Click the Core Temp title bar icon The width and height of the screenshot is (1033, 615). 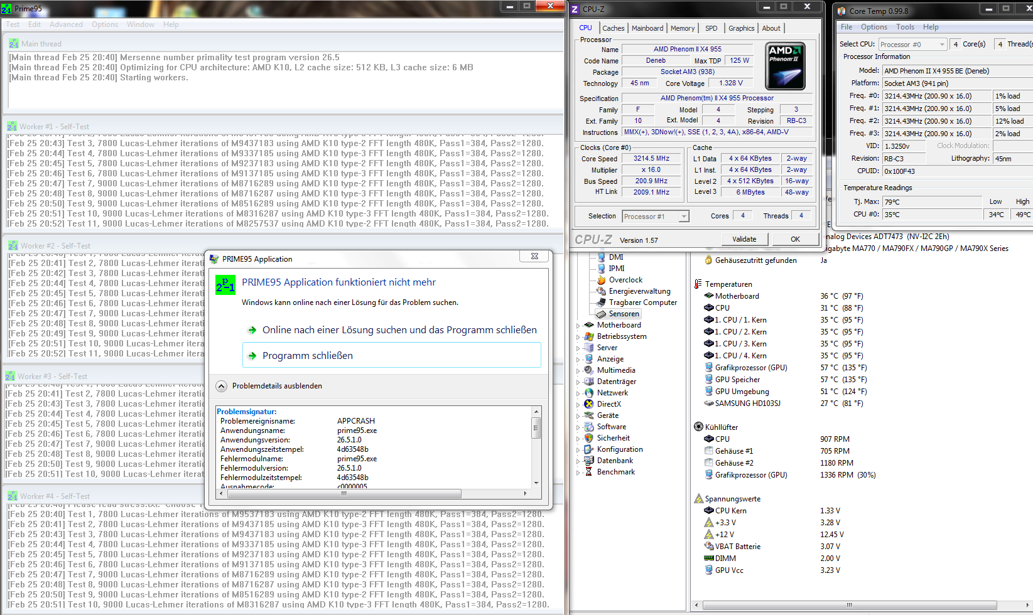[841, 11]
